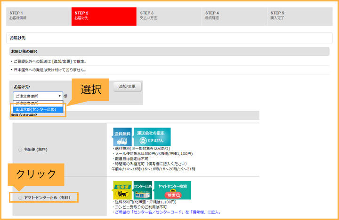Image resolution: width=339 pixels, height=220 pixels.
Task: Choose 山田太郎(センター止め) from dropdown list
Action: (x=39, y=109)
